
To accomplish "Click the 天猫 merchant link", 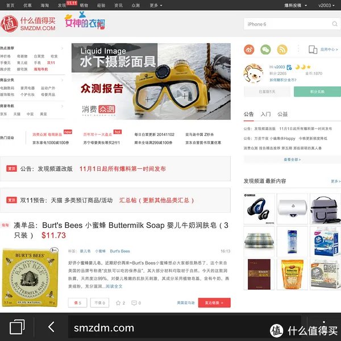I will (x=16, y=114).
